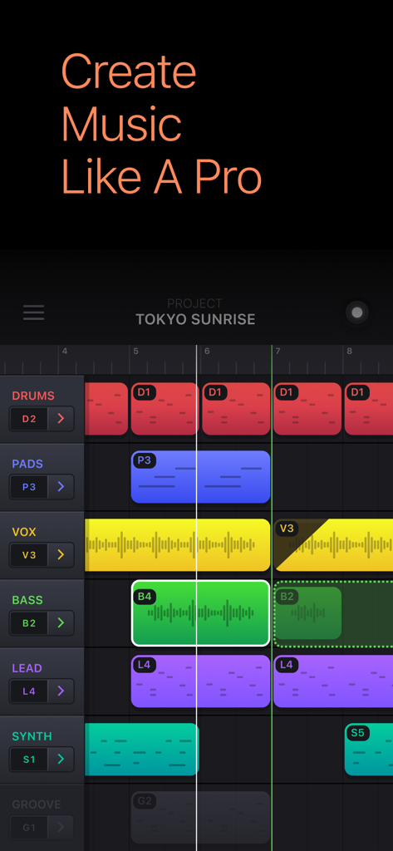Select the P3 slot on PADS track
393x851 pixels.
29,487
